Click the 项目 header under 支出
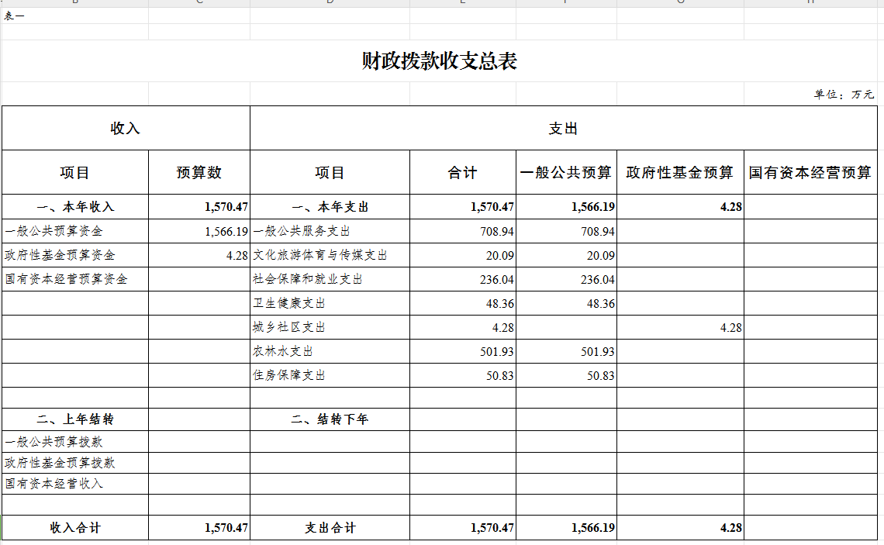The height and width of the screenshot is (545, 884). [330, 172]
